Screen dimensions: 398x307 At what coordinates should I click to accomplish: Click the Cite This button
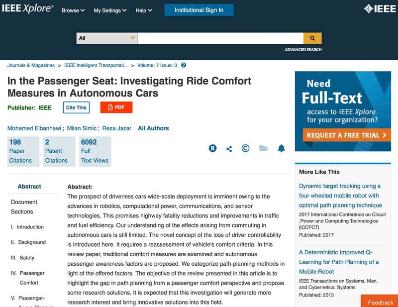76,107
